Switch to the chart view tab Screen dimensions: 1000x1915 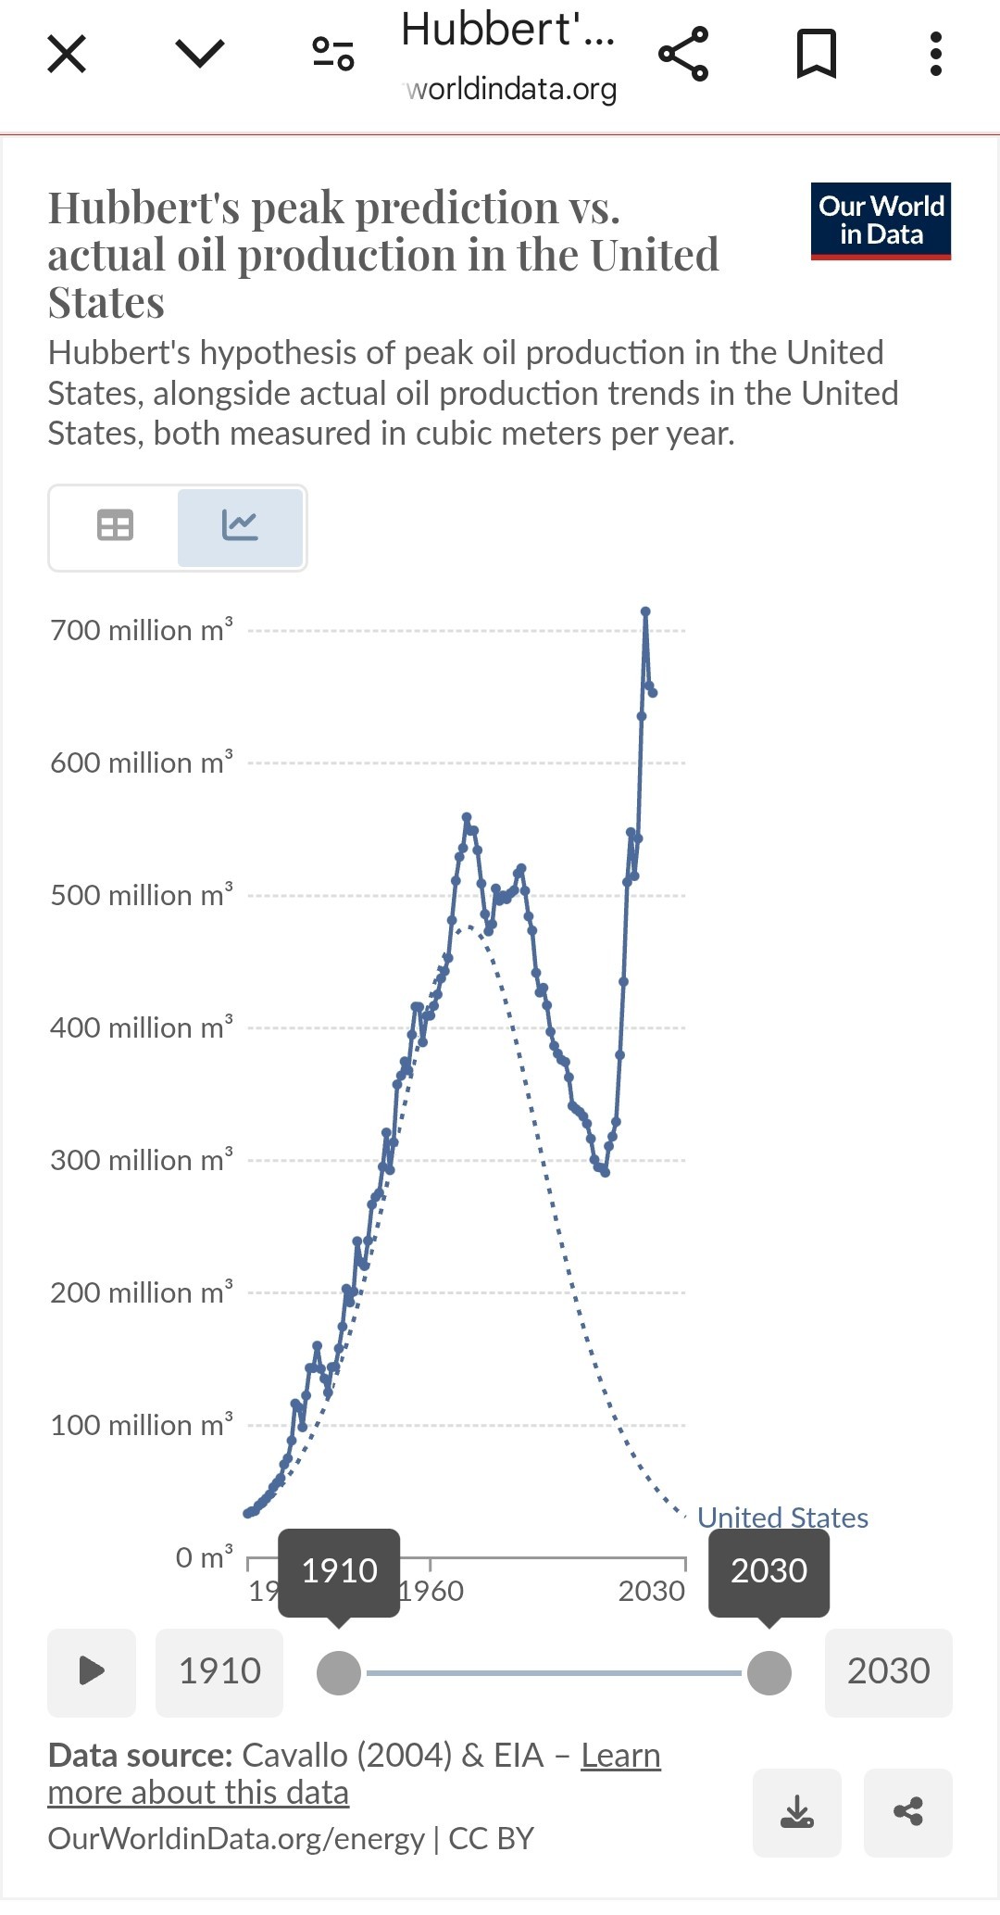coord(240,526)
